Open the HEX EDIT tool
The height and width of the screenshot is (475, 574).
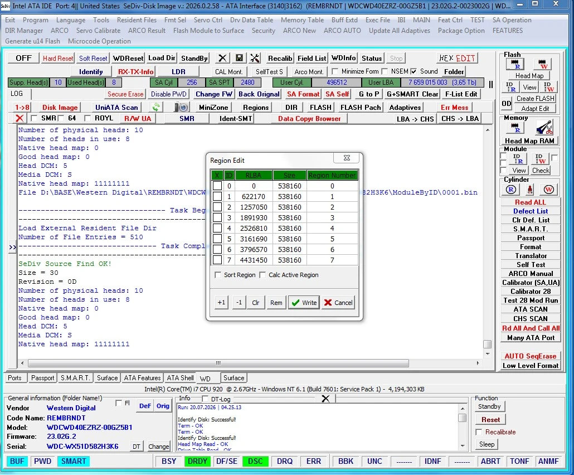click(x=457, y=58)
